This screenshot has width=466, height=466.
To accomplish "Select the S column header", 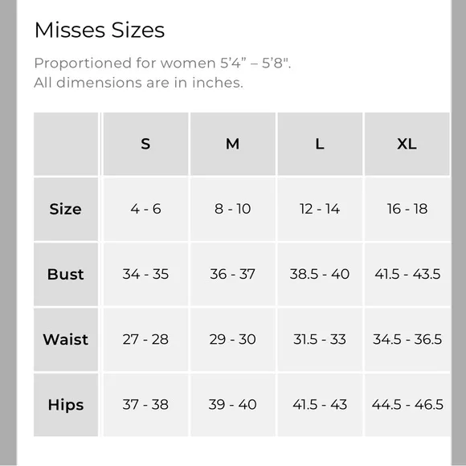I will (x=145, y=144).
